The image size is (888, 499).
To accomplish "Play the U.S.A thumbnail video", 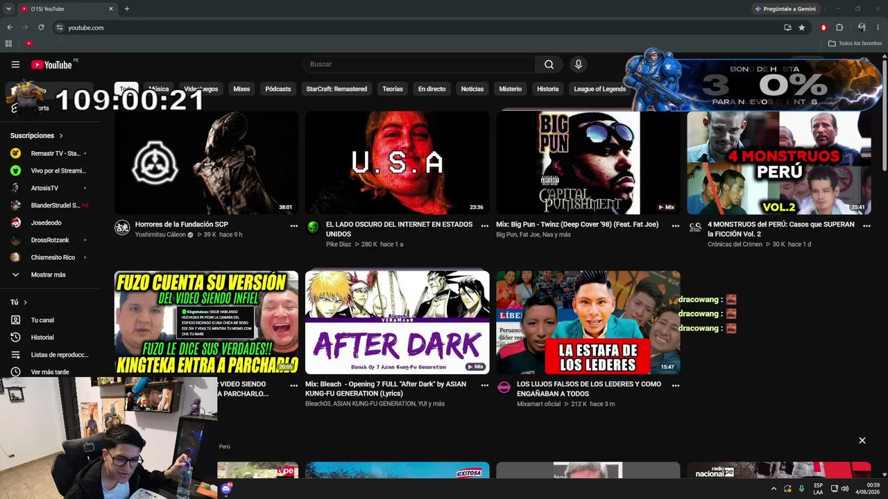I will 397,162.
